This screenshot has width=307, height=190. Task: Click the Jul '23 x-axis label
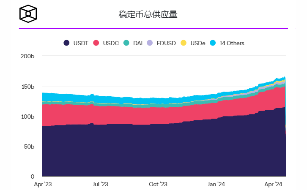[x=100, y=184]
